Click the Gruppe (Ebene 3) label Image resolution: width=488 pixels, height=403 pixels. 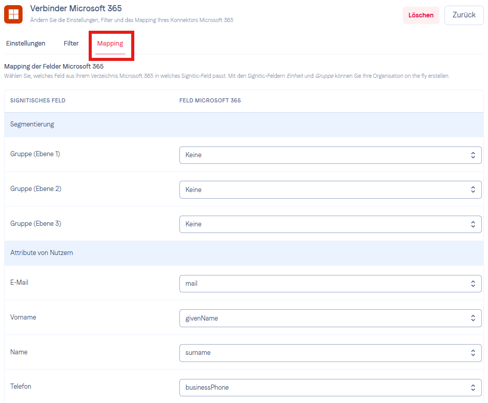36,224
